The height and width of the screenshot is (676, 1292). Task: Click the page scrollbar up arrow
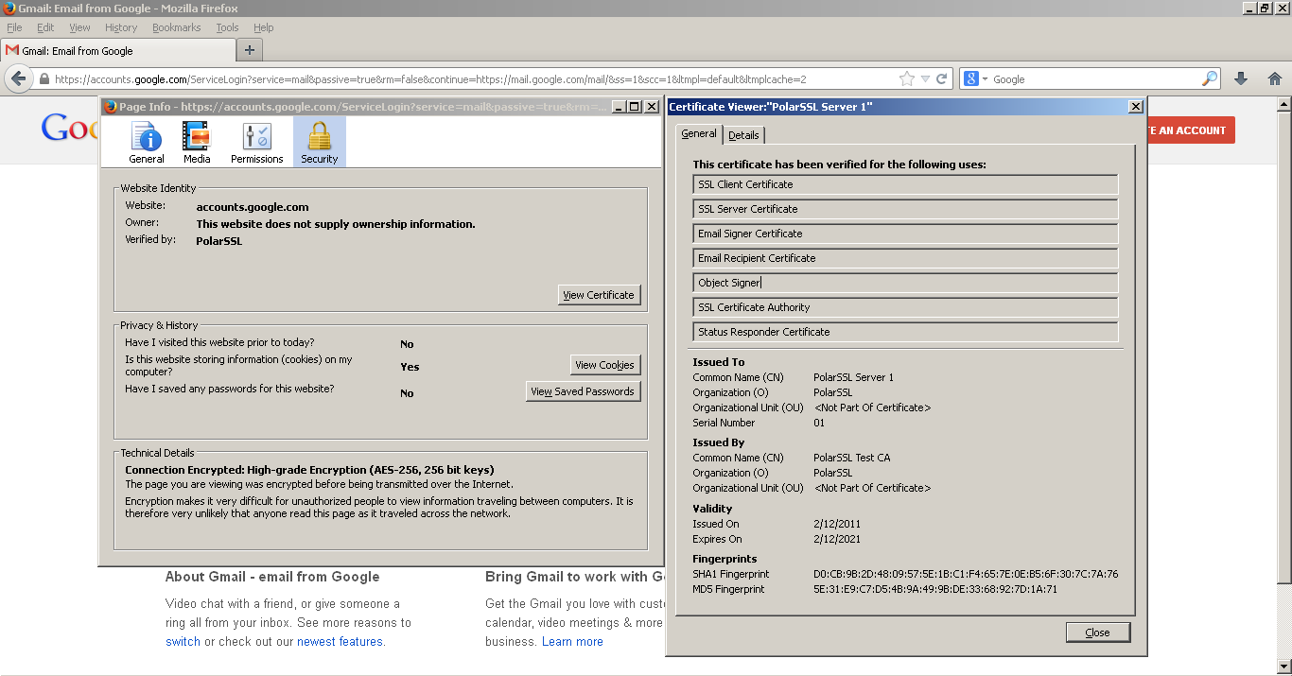[1283, 104]
